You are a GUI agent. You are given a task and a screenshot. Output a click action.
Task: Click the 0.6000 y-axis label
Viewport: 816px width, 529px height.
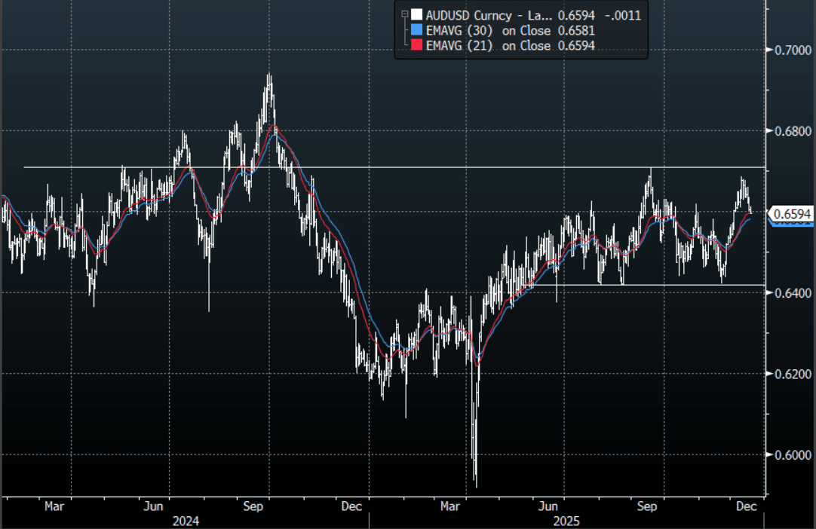pos(790,455)
